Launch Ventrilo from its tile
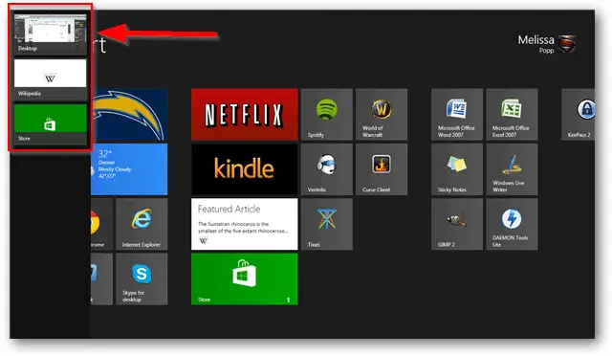 pos(327,169)
